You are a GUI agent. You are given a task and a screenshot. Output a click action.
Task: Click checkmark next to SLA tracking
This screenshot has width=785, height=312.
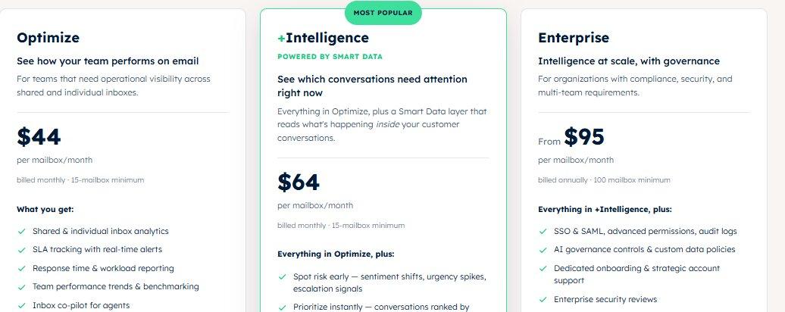point(21,249)
